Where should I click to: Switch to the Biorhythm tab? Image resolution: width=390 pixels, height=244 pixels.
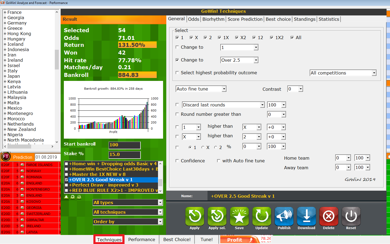coord(213,19)
